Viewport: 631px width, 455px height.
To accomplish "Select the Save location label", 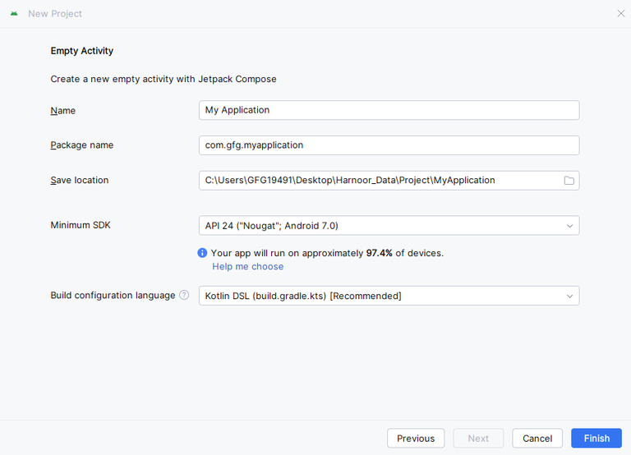I will pos(80,181).
